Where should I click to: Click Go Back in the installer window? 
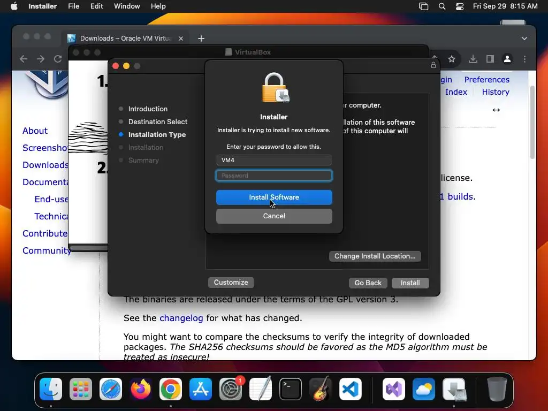tap(368, 283)
